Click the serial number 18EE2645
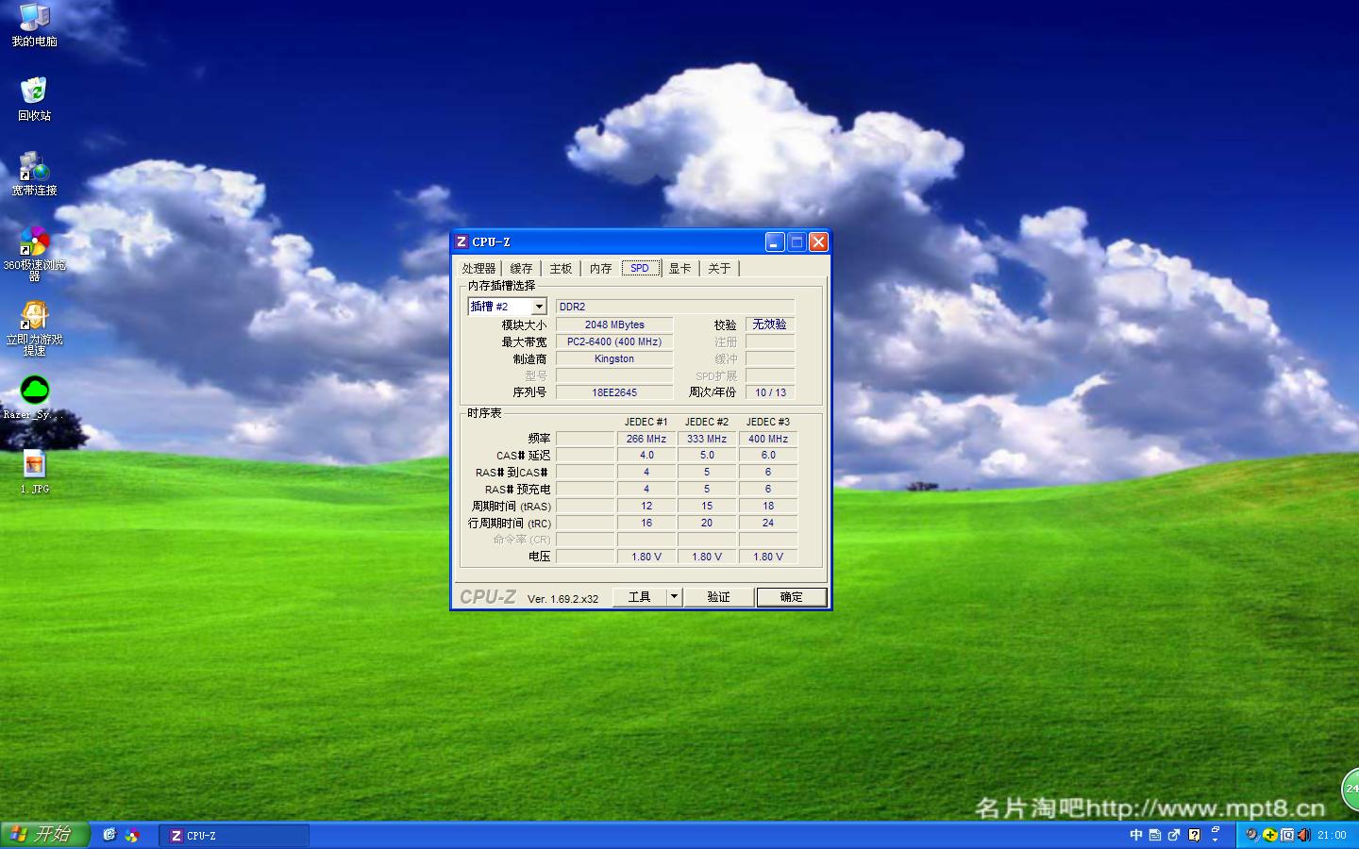 [x=614, y=392]
